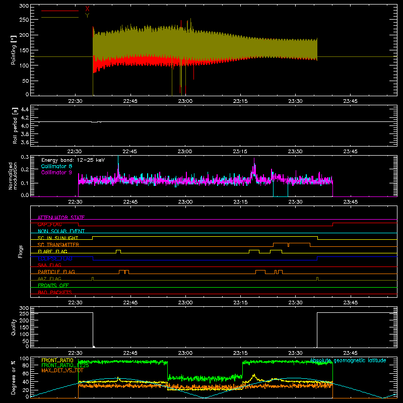
Task: Click the FLARE_FLAG label
Action: [x=52, y=251]
